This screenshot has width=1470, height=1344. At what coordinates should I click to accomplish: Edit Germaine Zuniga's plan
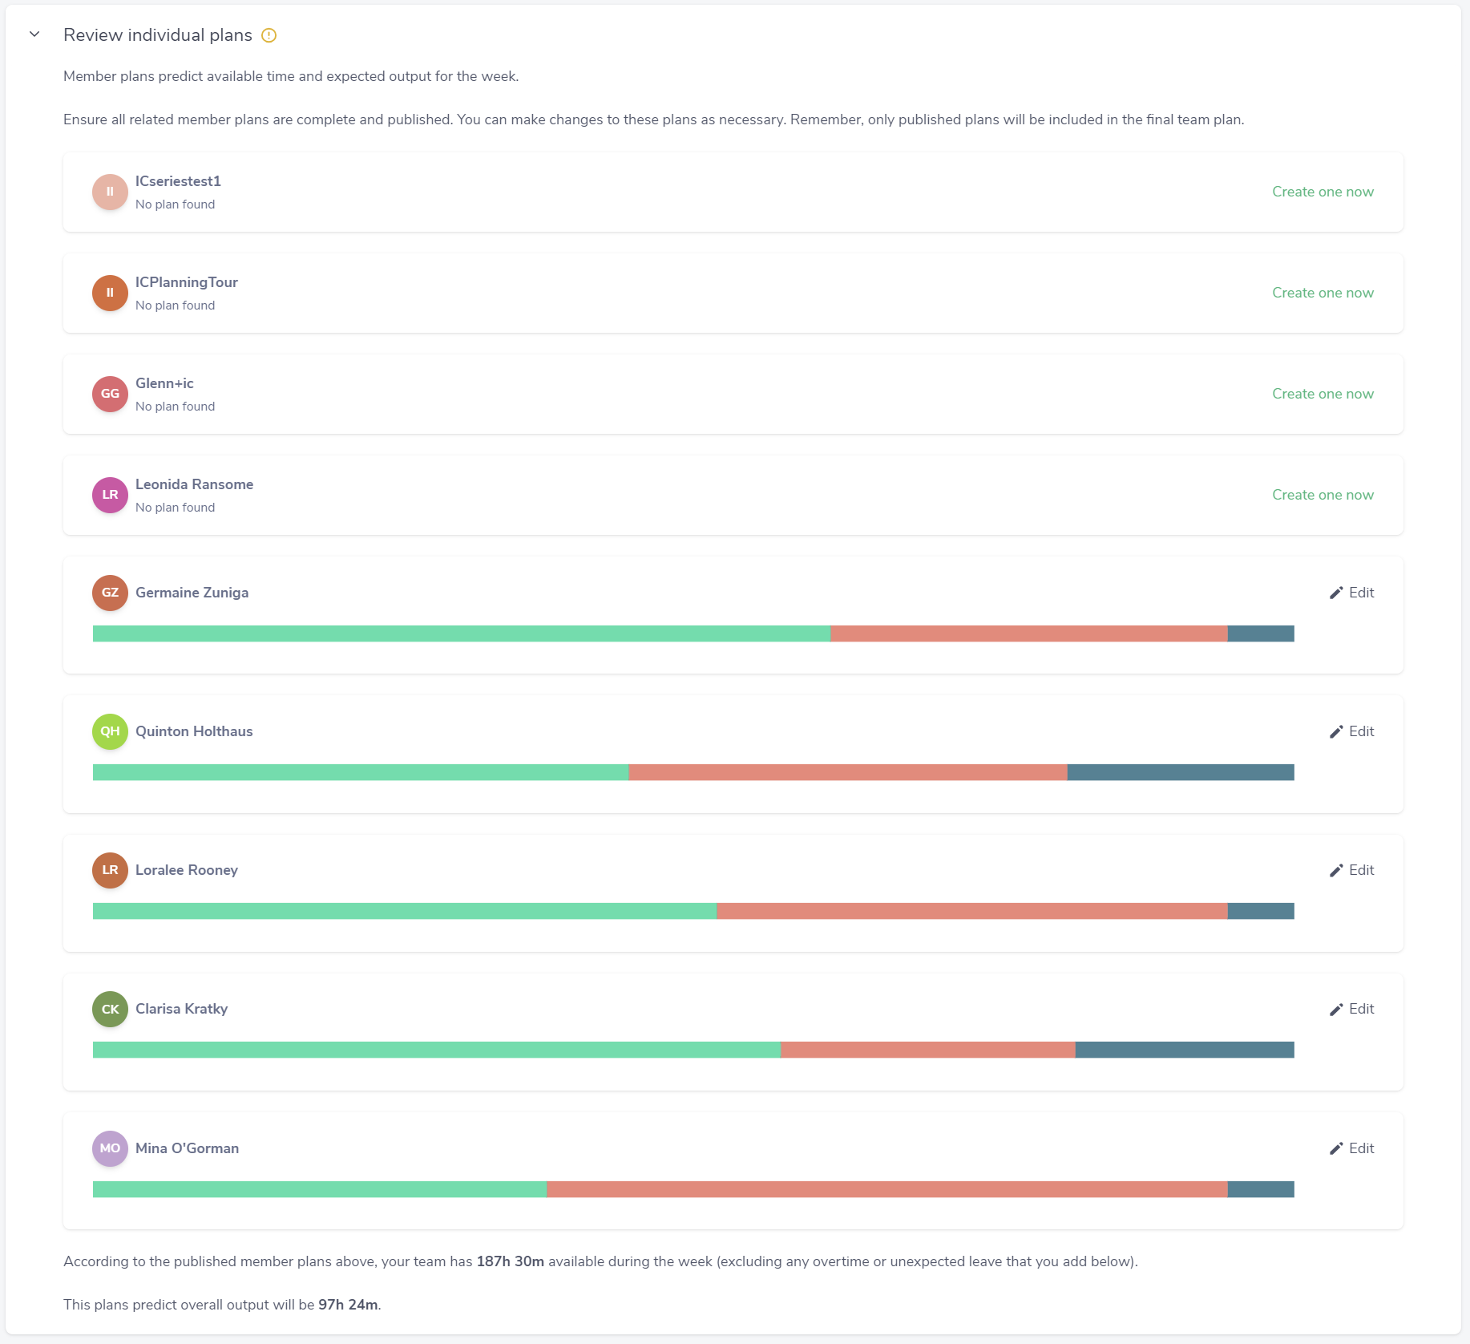coord(1352,593)
